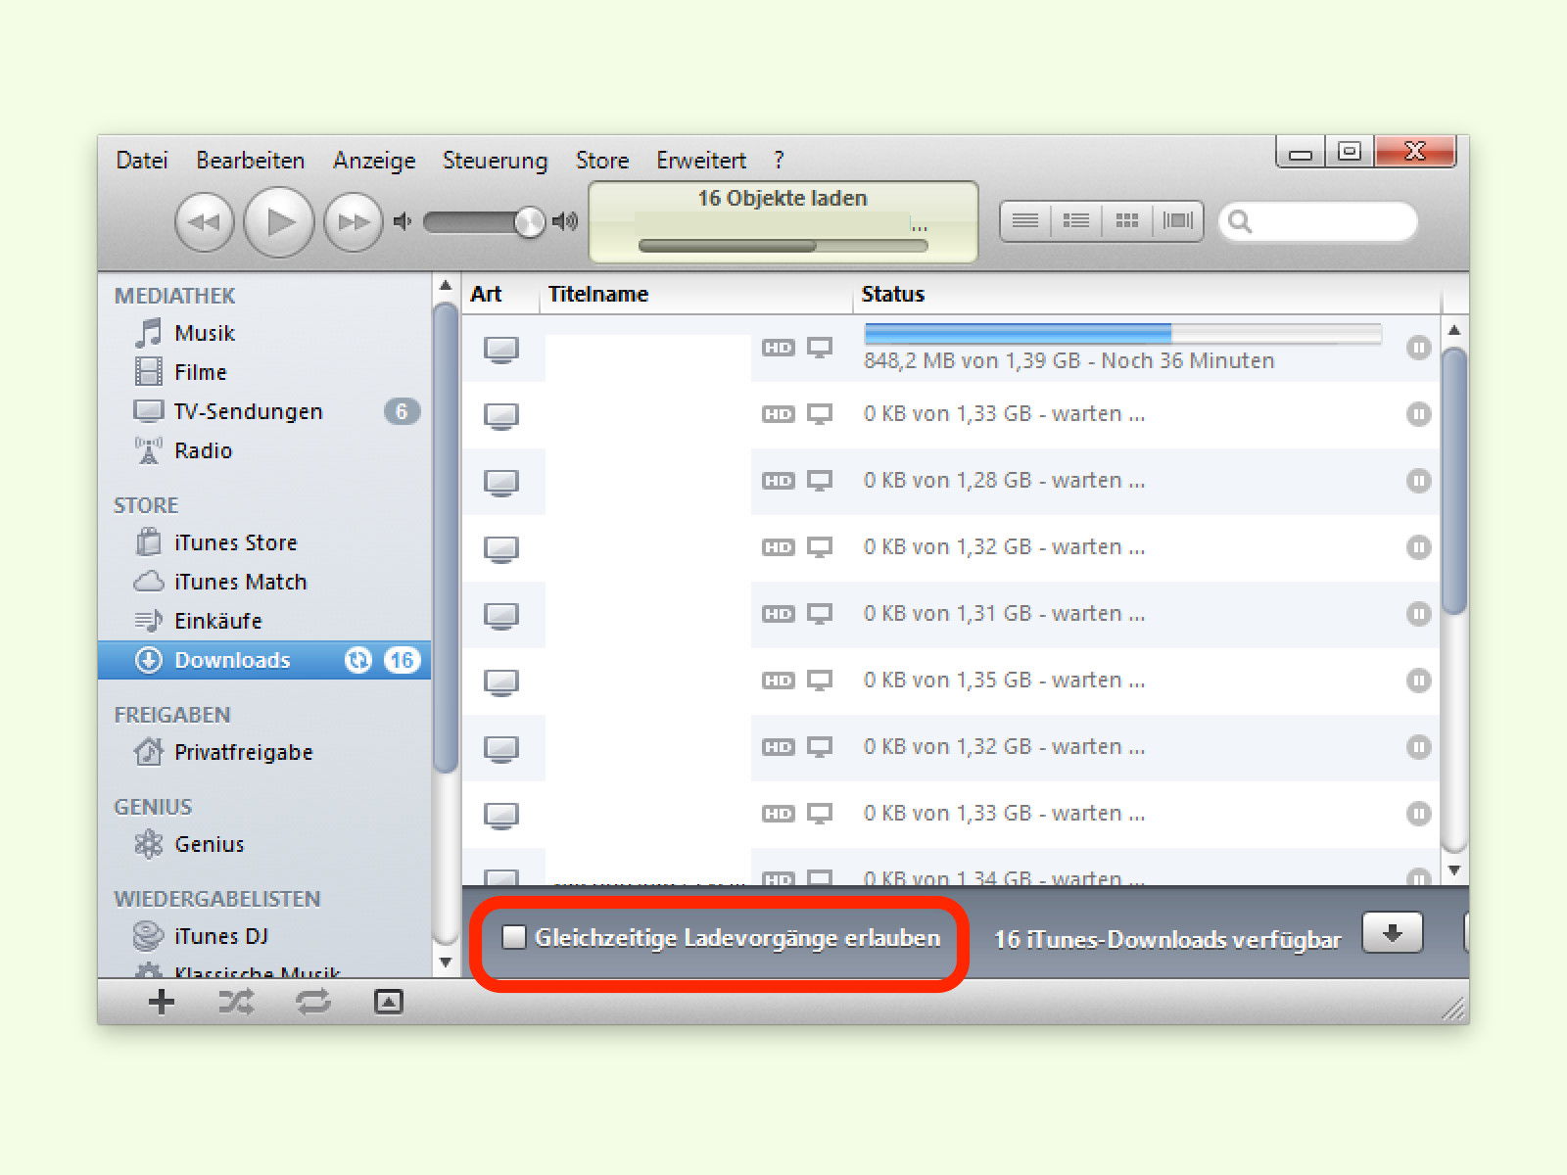Image resolution: width=1567 pixels, height=1175 pixels.
Task: Switch to song list view
Action: click(x=1025, y=221)
